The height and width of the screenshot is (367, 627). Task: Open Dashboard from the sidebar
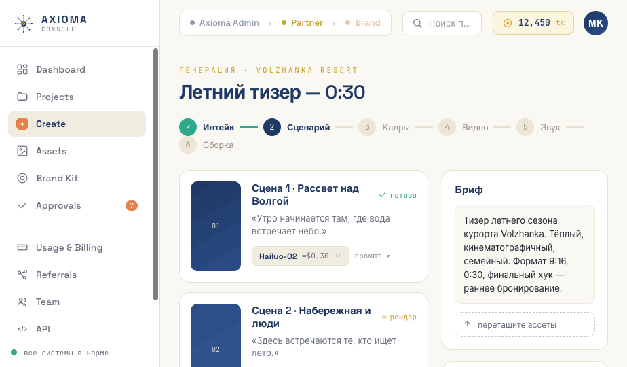[77, 69]
